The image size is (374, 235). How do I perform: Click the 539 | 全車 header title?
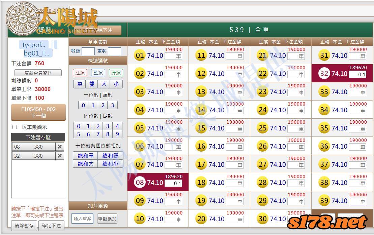pyautogui.click(x=249, y=30)
